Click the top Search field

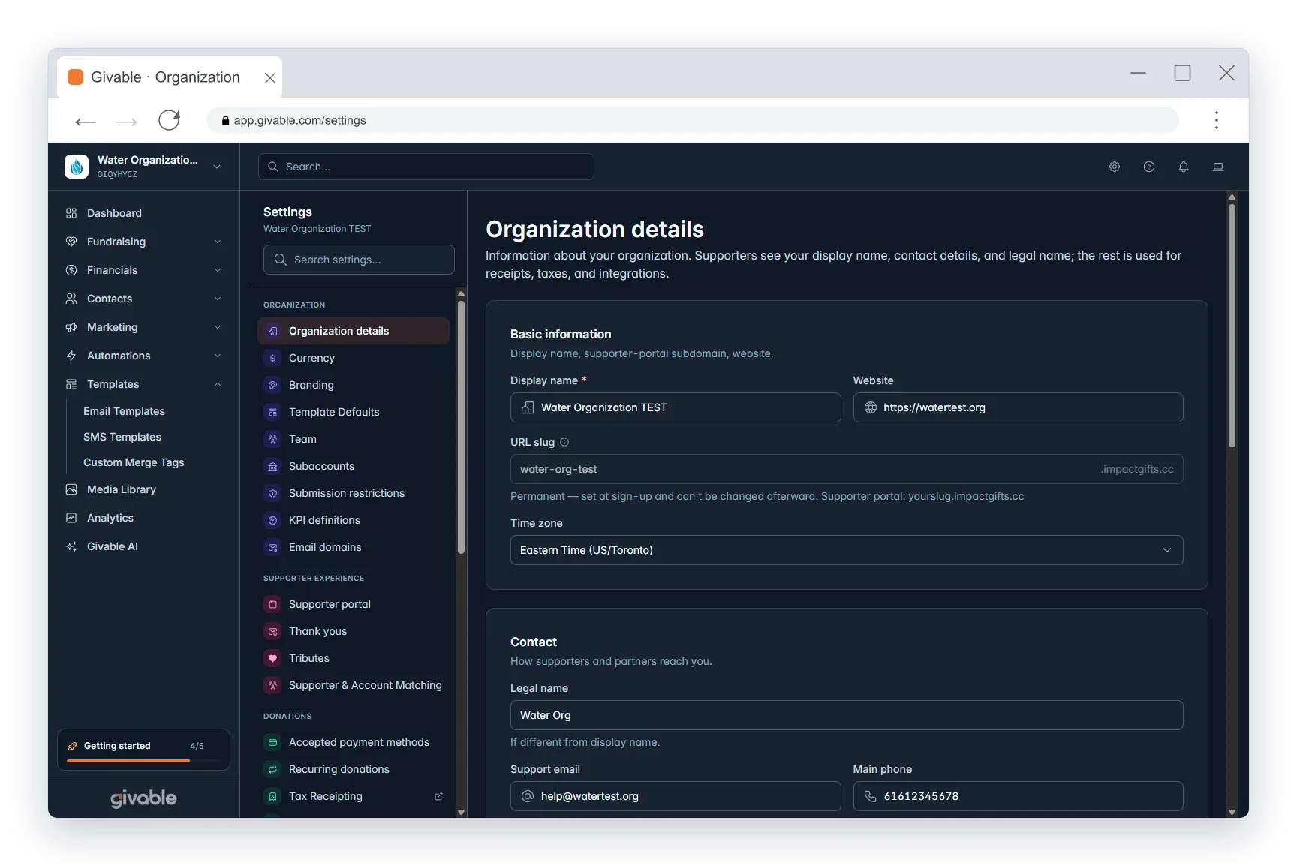pyautogui.click(x=426, y=167)
